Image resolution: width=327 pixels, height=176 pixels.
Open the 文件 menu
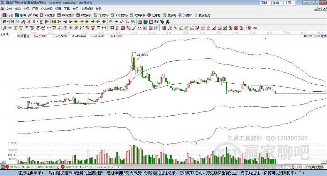coord(9,9)
